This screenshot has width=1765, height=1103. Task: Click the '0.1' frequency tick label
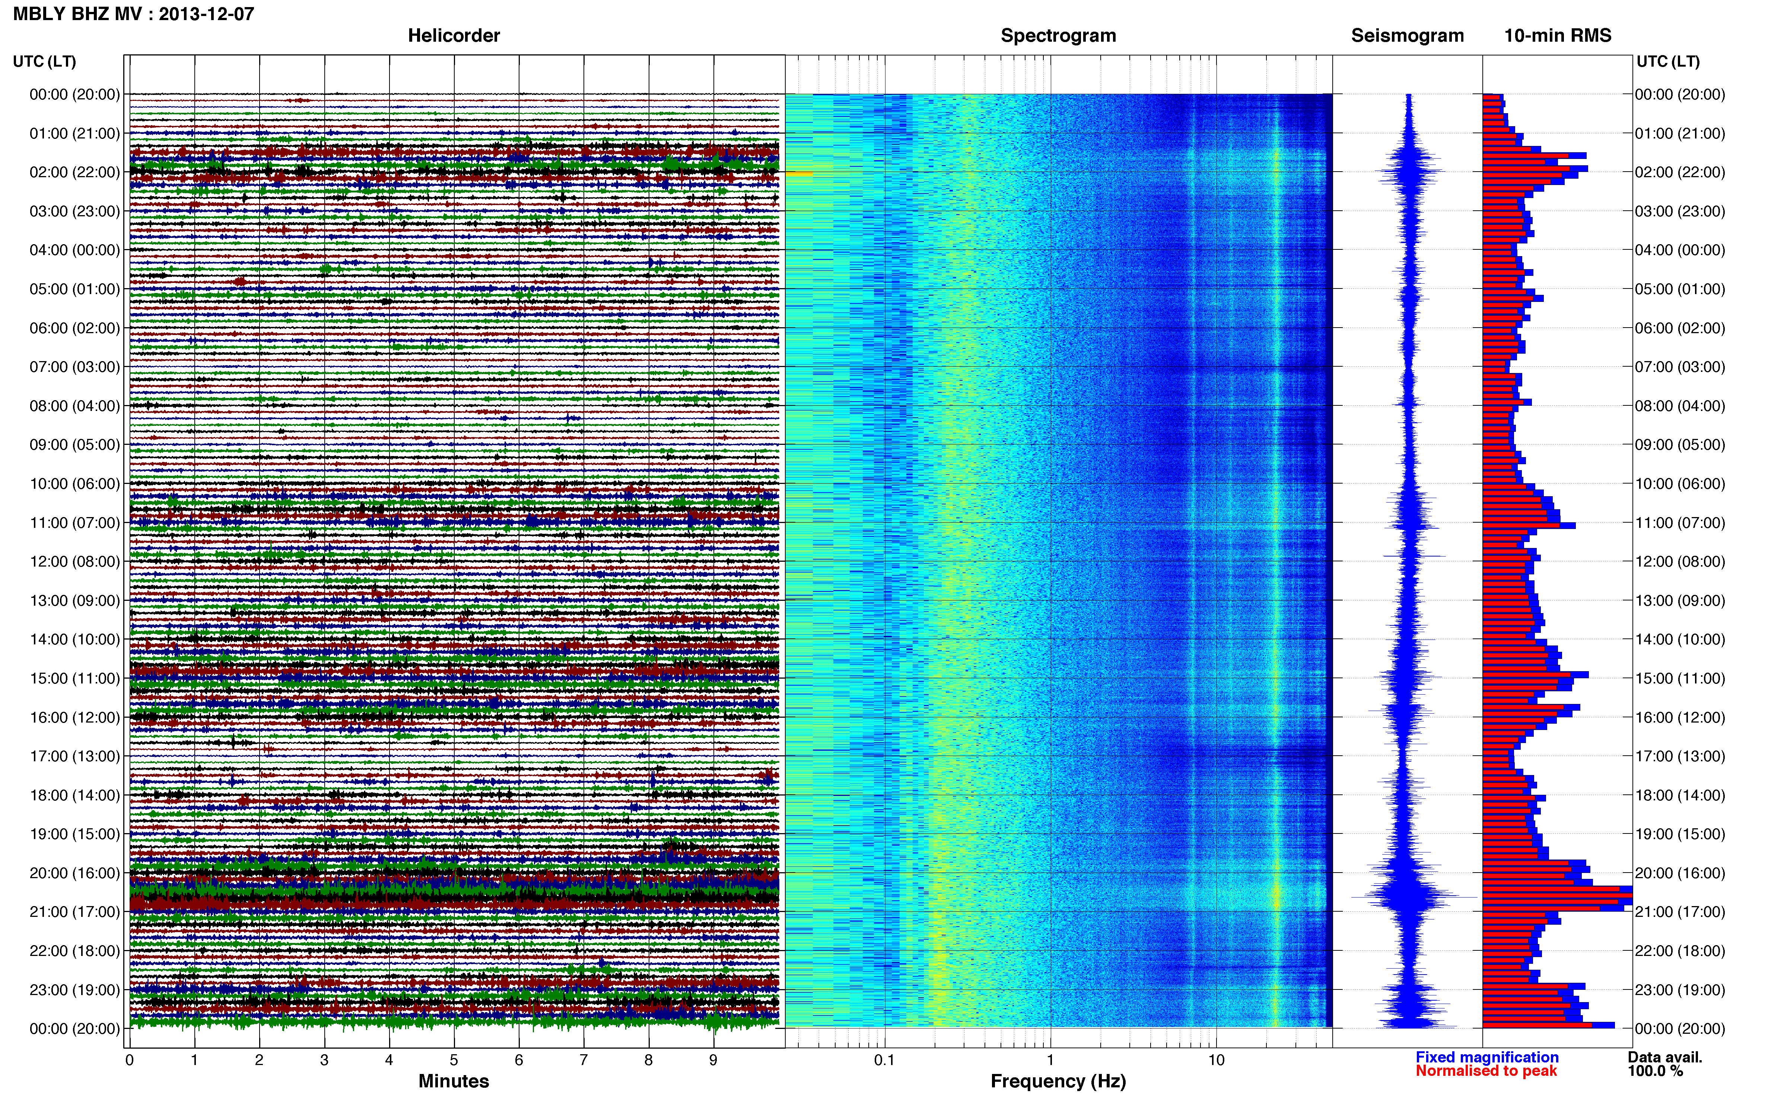[884, 1060]
